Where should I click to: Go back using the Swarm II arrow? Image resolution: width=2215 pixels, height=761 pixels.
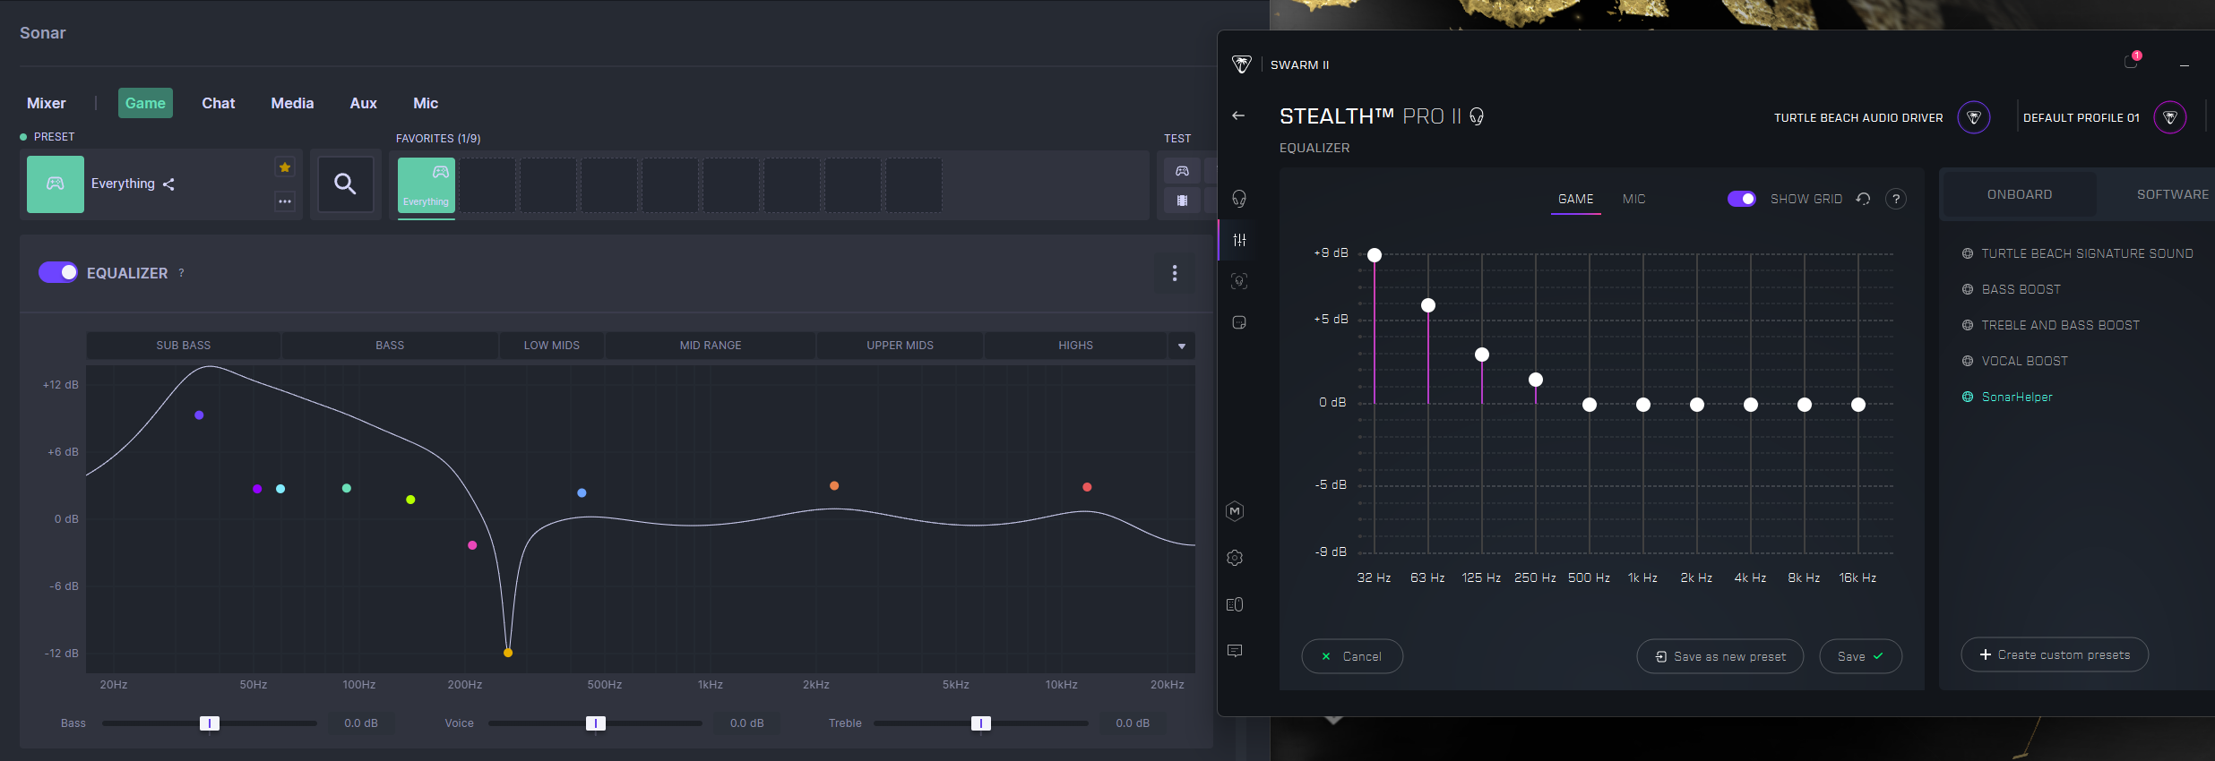pos(1238,115)
